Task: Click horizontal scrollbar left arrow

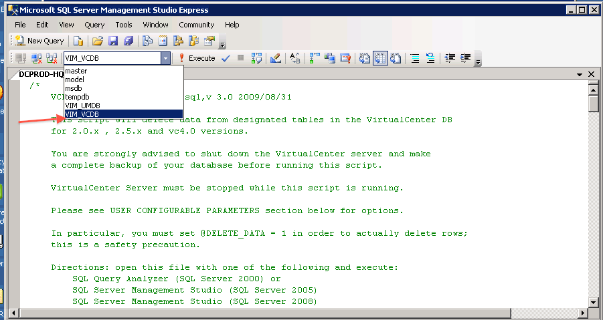Action: (14, 313)
